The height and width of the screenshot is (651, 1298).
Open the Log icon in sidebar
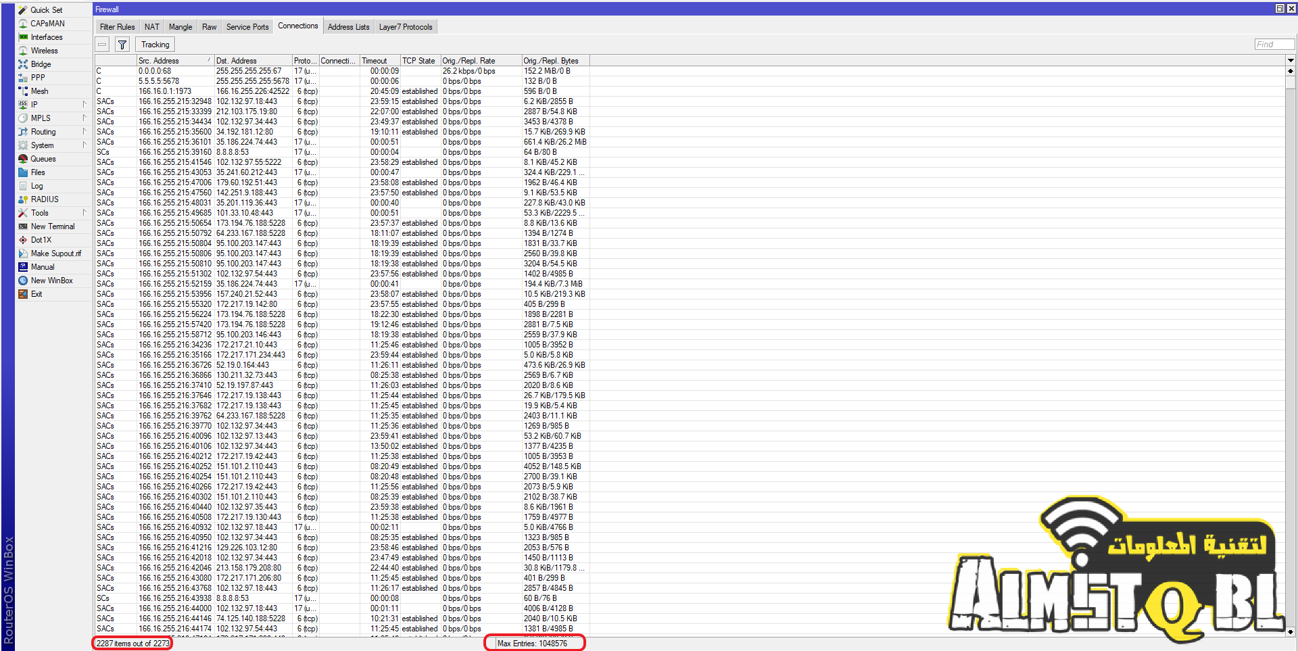tap(23, 186)
